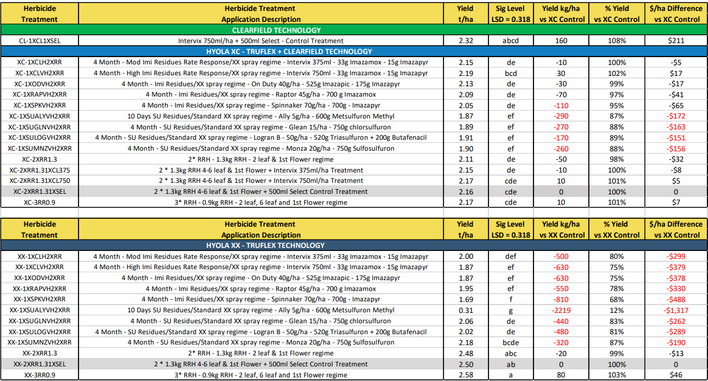This screenshot has width=708, height=381.
Task: Click the $7 dollar difference value
Action: point(676,202)
